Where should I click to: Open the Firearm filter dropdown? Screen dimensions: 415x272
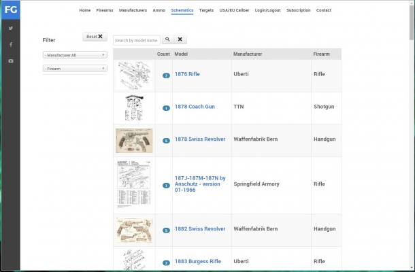tap(75, 69)
